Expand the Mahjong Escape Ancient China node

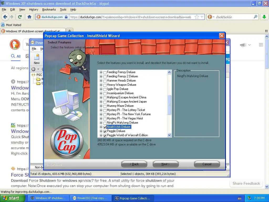pyautogui.click(x=101, y=97)
